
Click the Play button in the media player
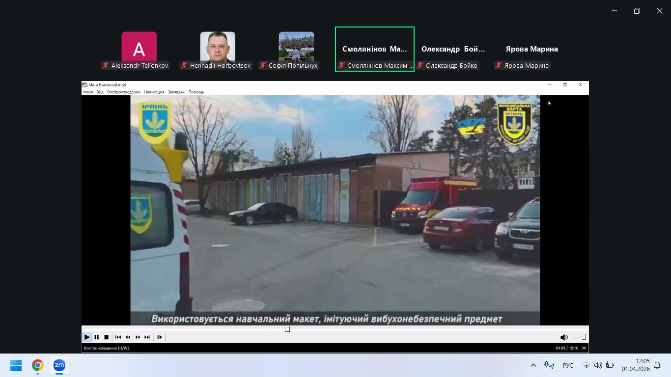pos(87,337)
